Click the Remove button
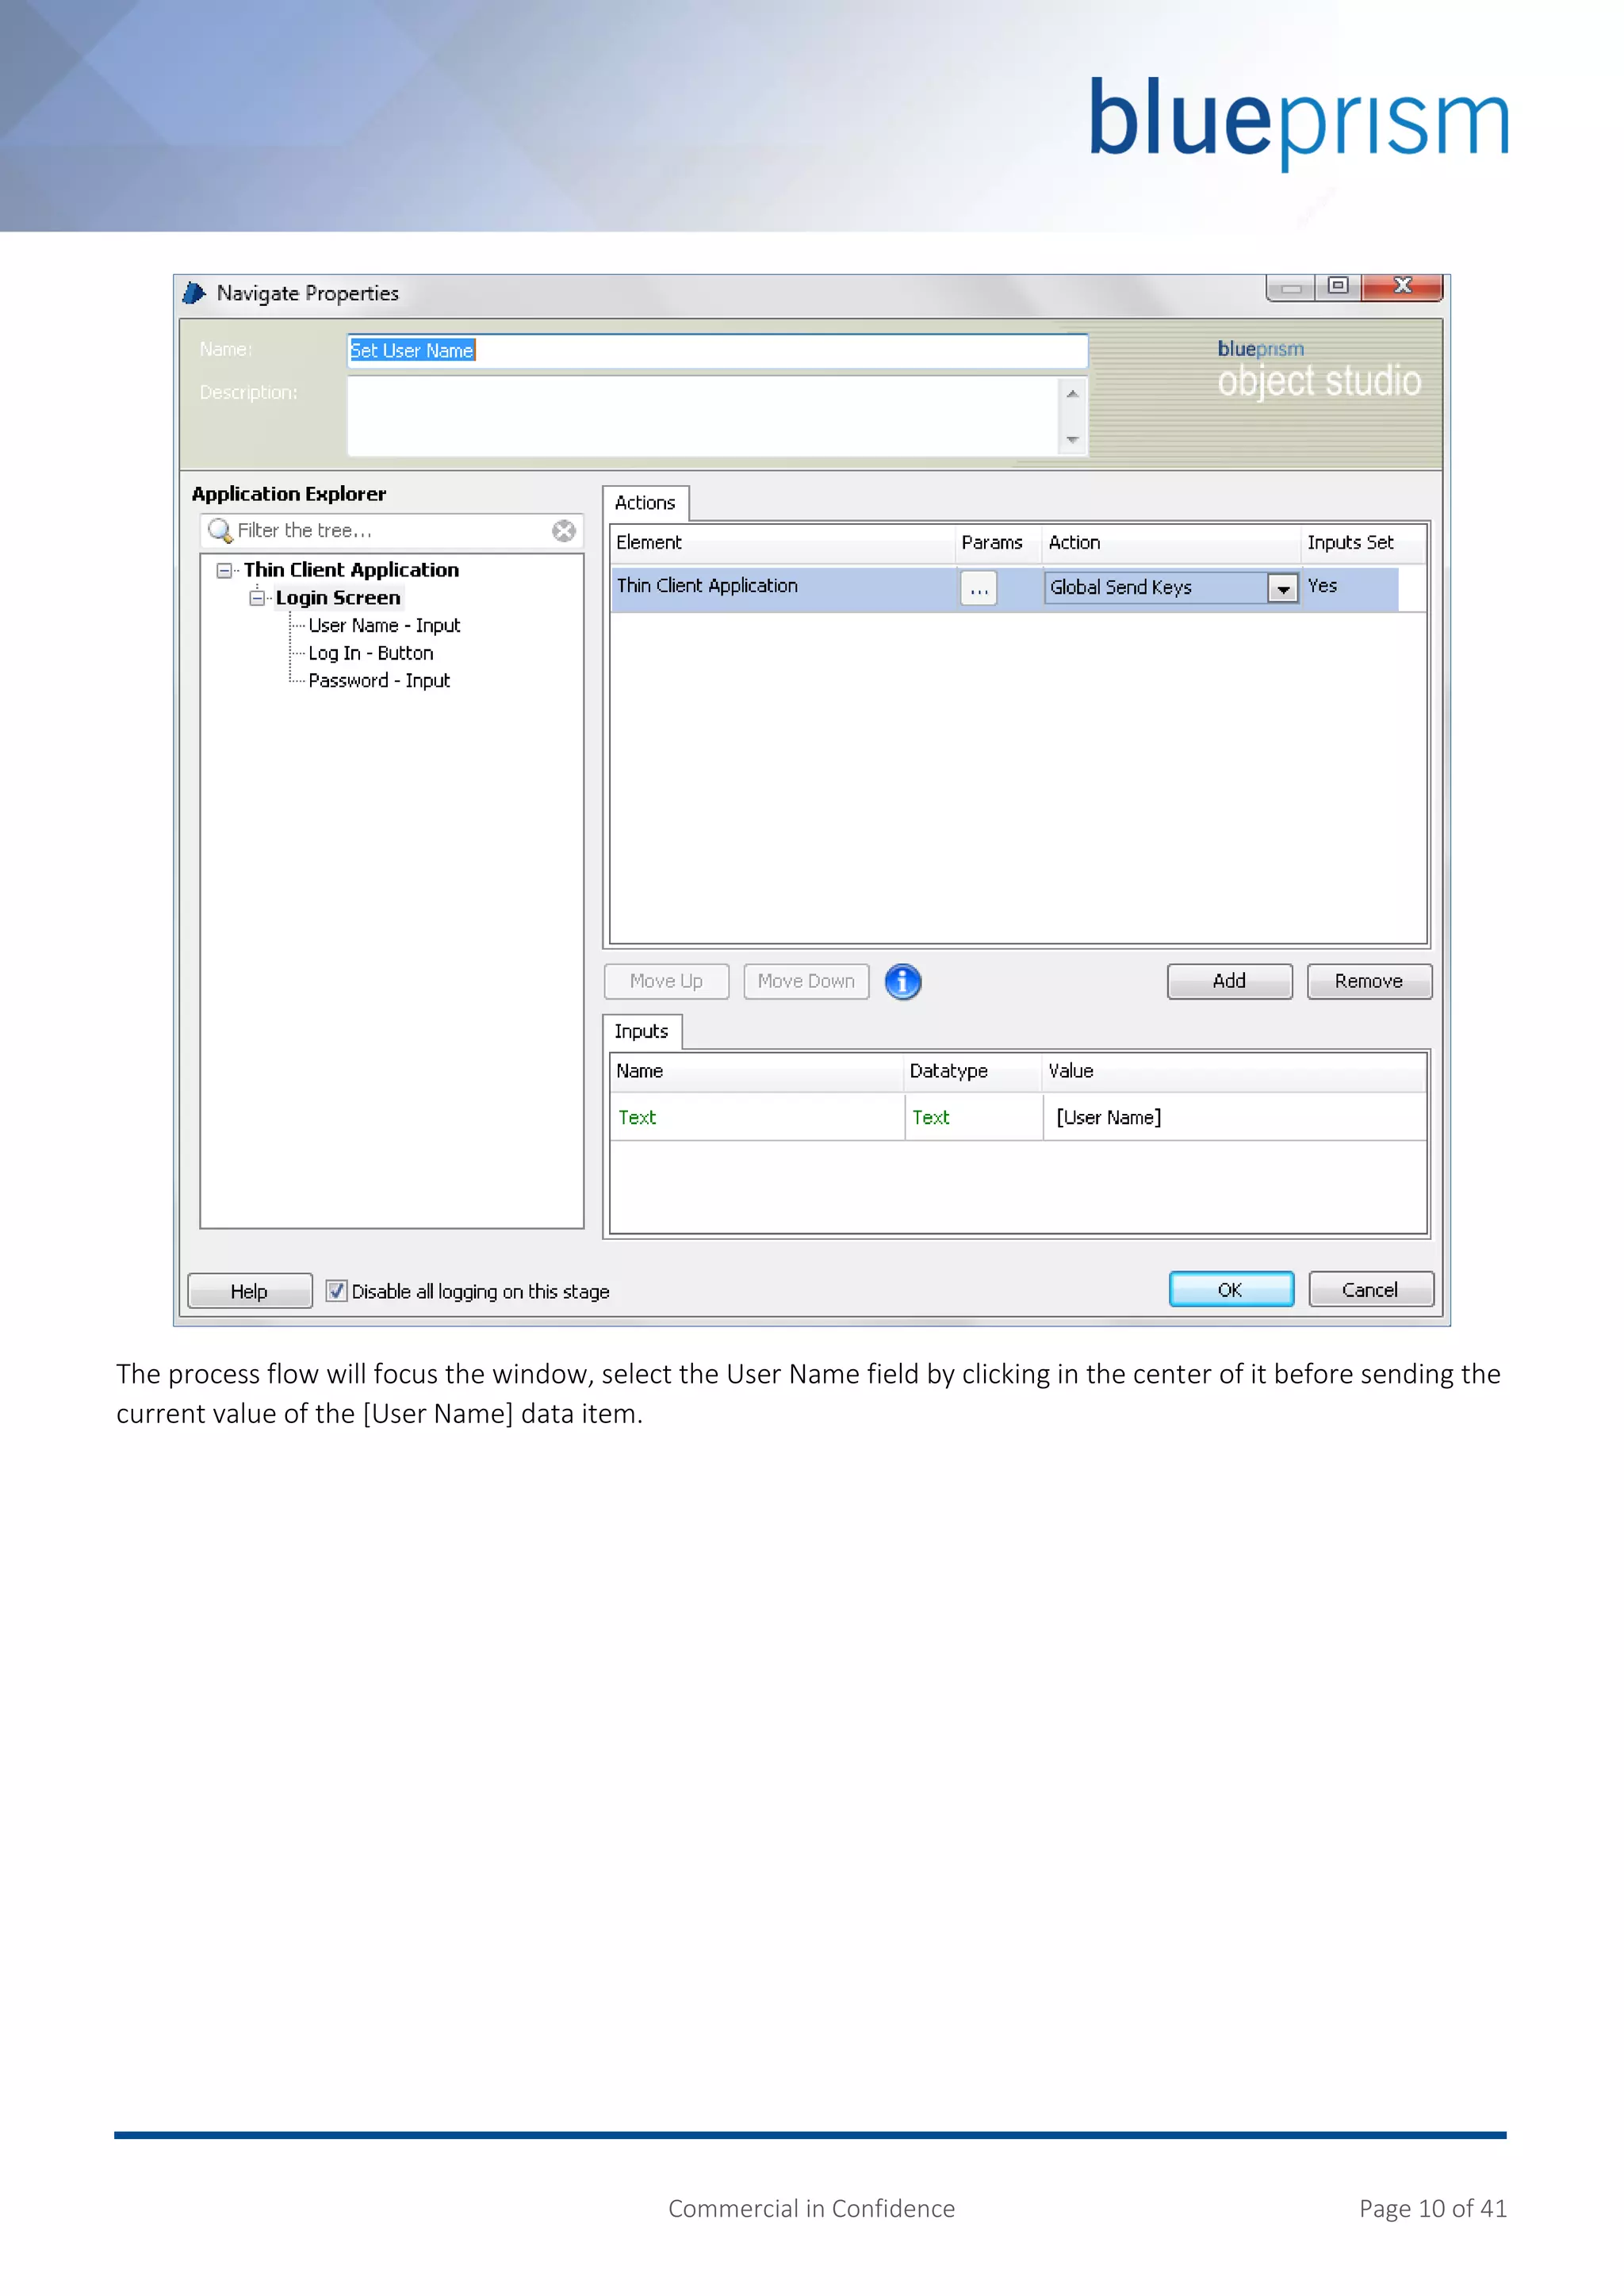 [x=1369, y=981]
